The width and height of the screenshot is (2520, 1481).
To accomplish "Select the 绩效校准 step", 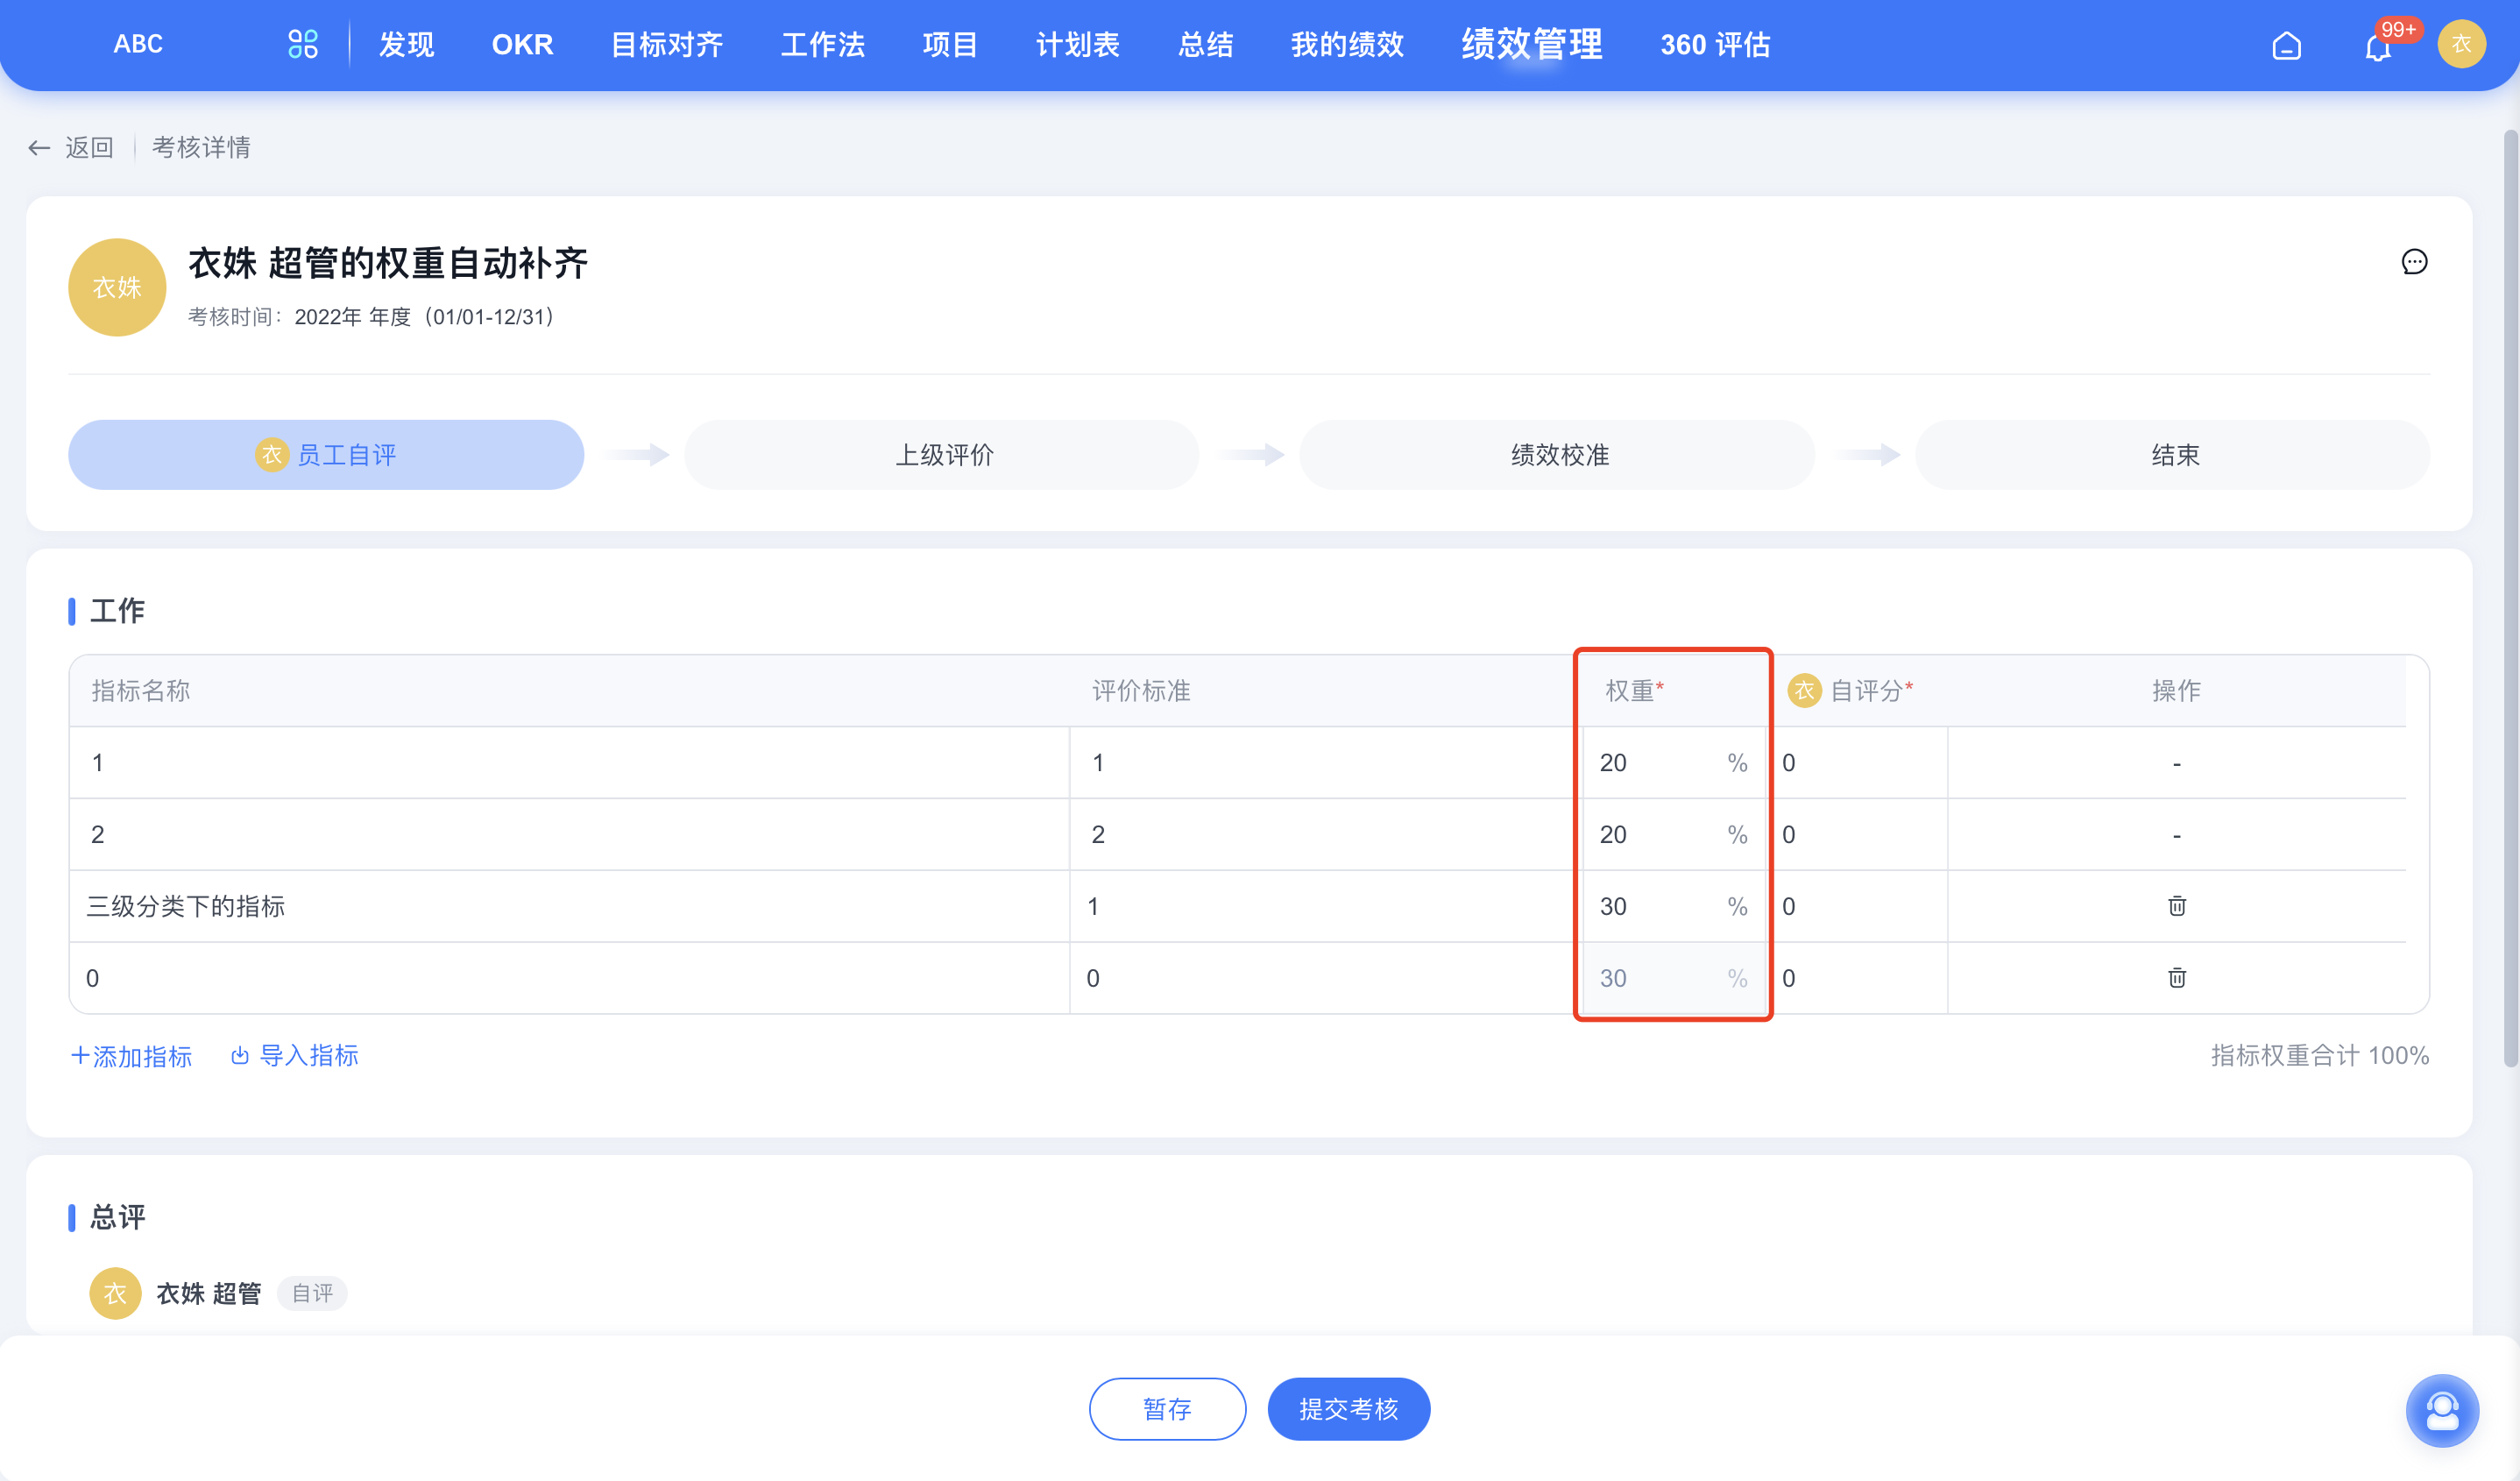I will [x=1557, y=455].
